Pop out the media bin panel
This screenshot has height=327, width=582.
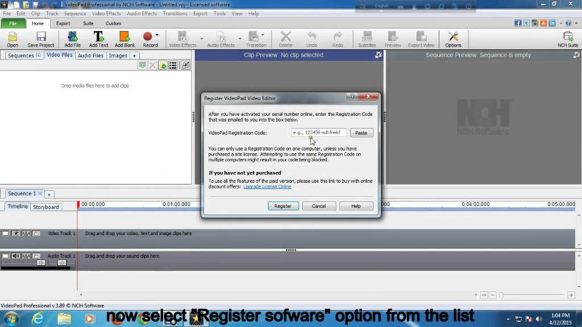[x=186, y=66]
